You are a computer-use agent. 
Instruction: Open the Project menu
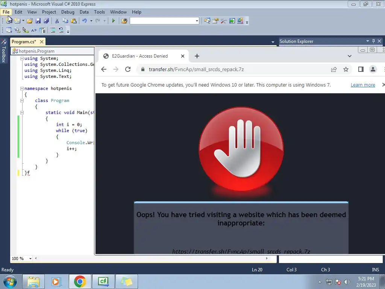49,12
